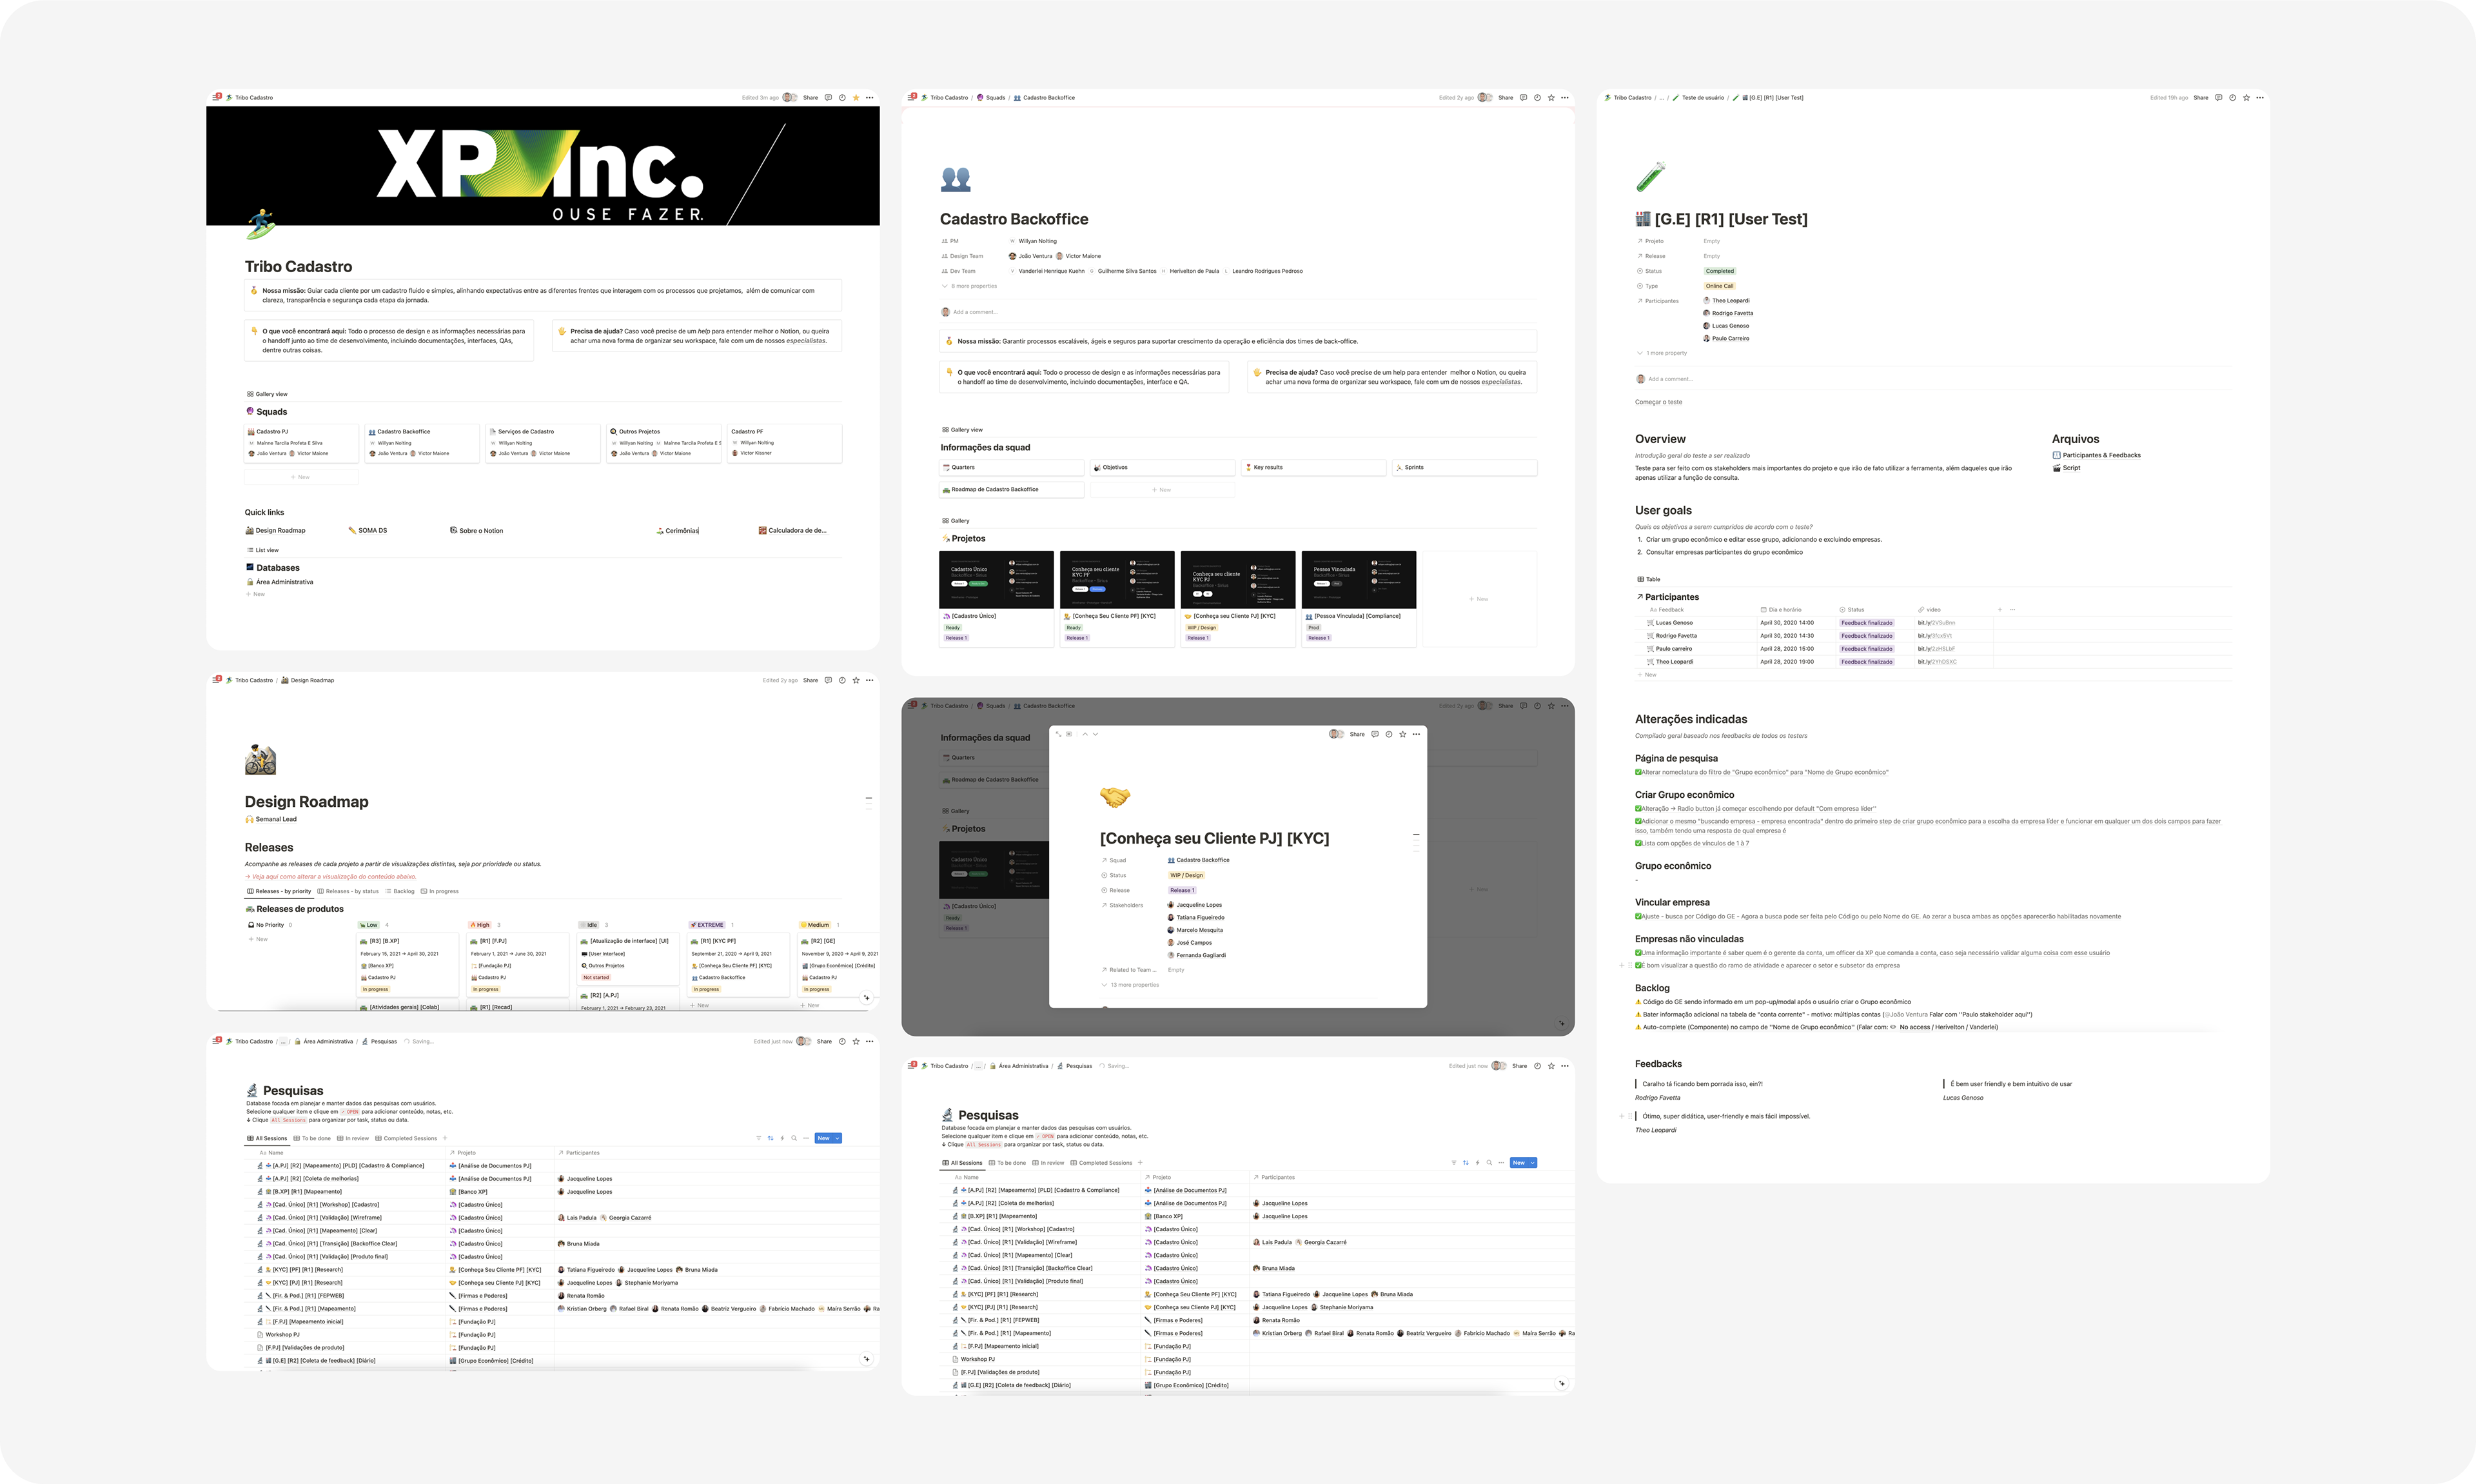Select 'In review' tab in Pesquisas below Design Roadmap
Viewport: 2476px width, 1484px height.
click(x=353, y=1138)
